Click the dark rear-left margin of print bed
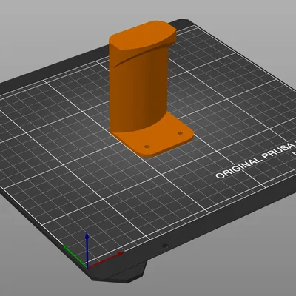 click(50, 72)
